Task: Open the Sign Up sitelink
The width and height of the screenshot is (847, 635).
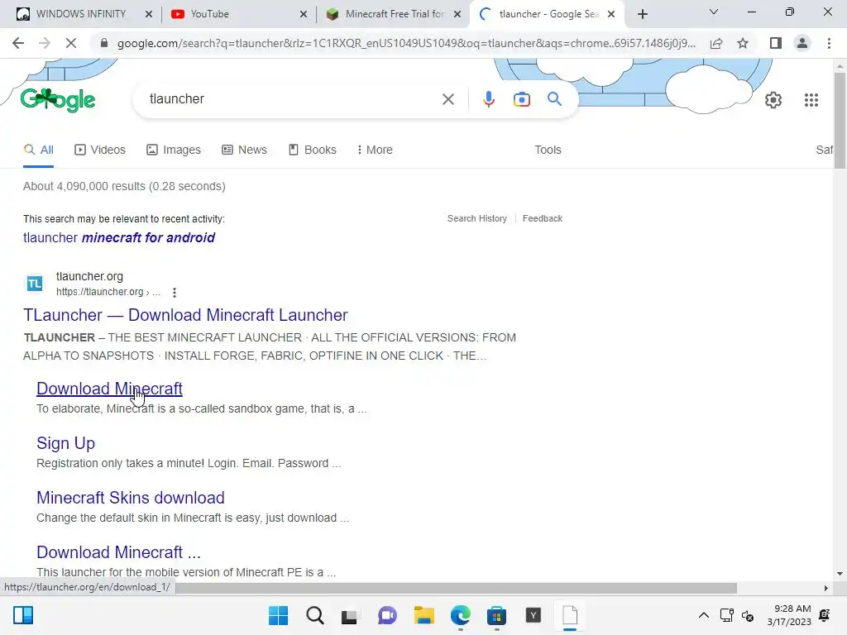Action: (x=65, y=443)
